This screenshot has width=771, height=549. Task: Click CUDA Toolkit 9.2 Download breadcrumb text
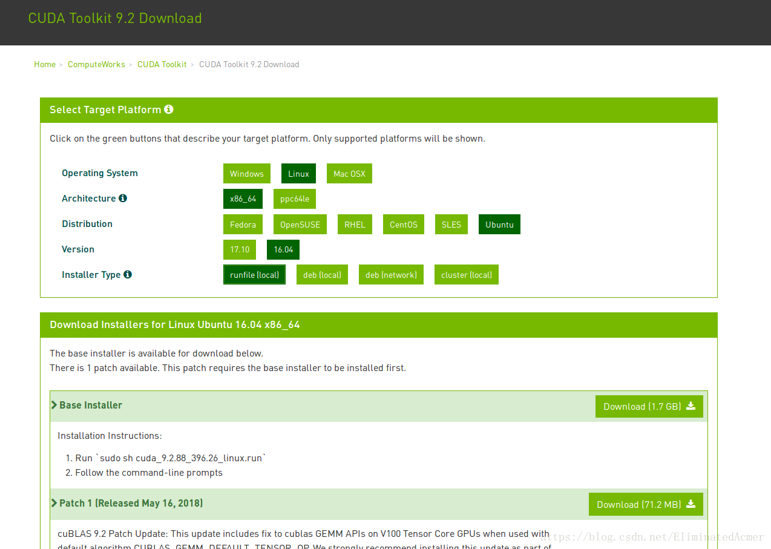pyautogui.click(x=249, y=64)
